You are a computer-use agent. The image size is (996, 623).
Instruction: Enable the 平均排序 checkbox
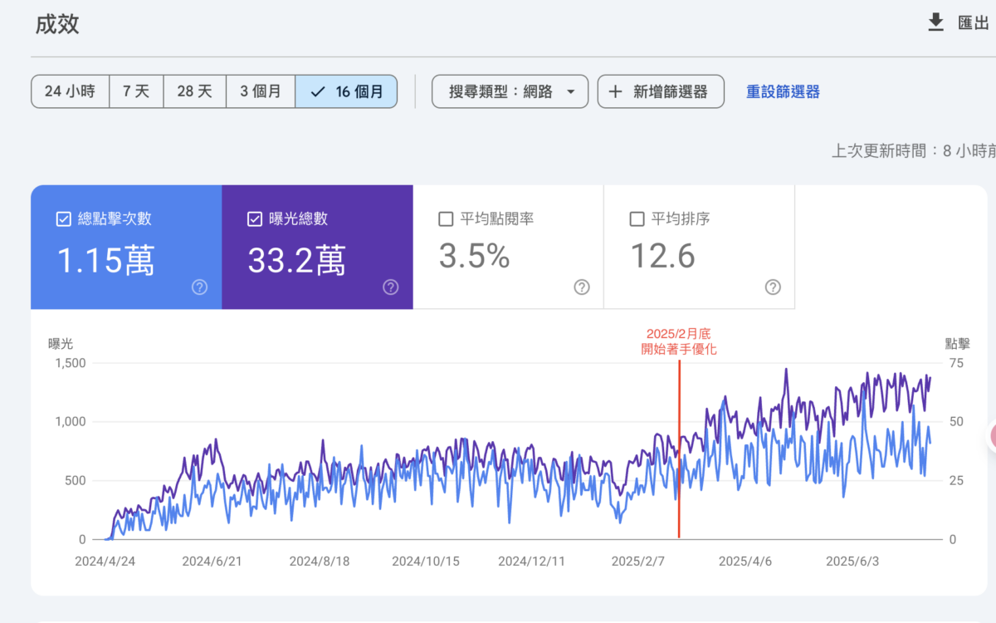click(637, 219)
